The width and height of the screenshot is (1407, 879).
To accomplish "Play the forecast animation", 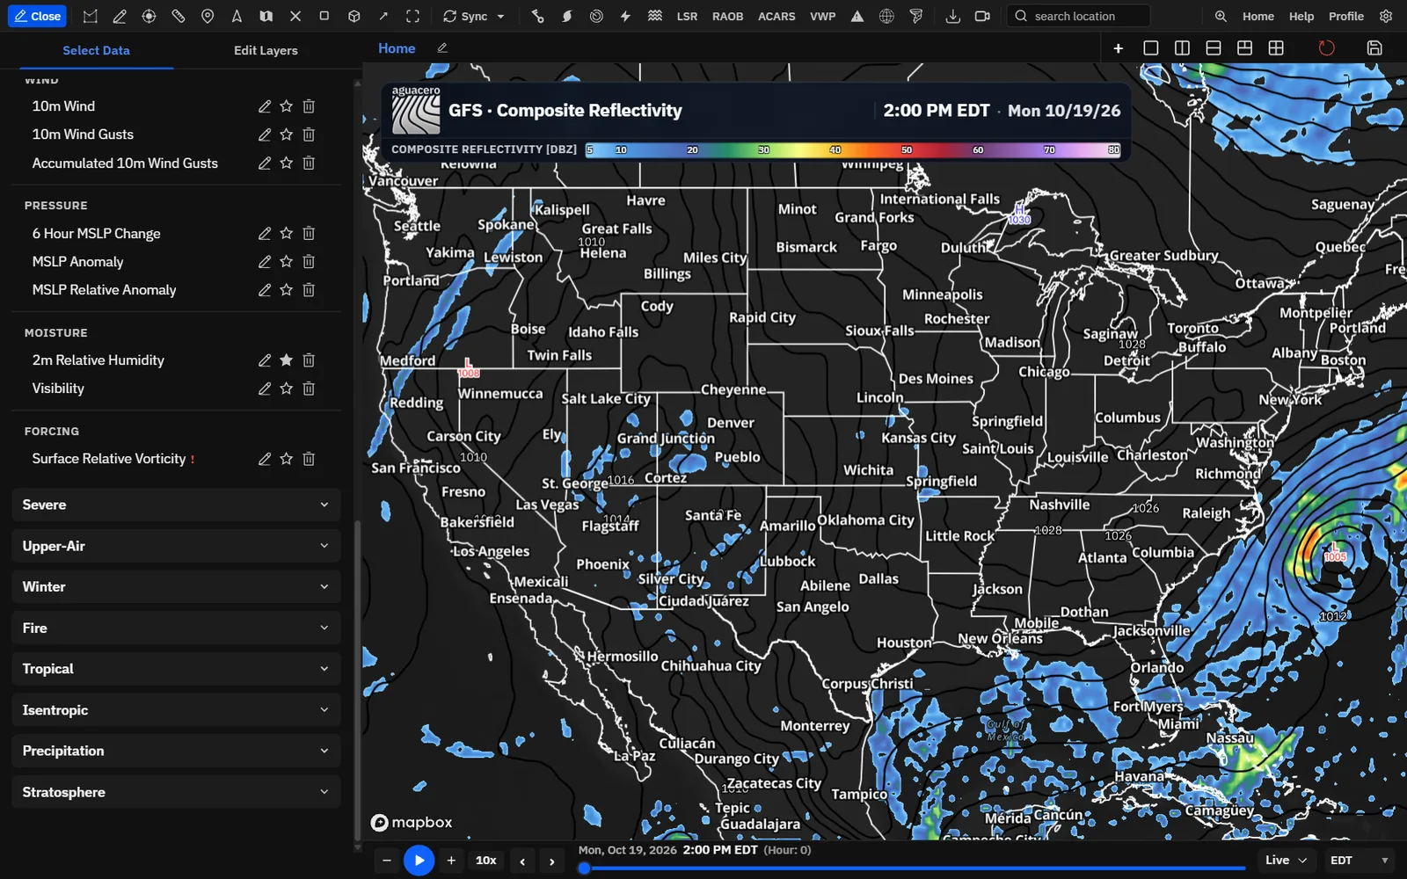I will [x=419, y=861].
